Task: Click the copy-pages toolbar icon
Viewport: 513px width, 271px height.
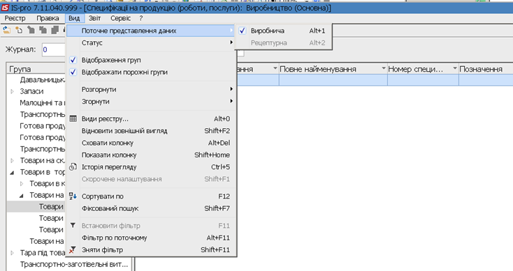Action: (55, 31)
